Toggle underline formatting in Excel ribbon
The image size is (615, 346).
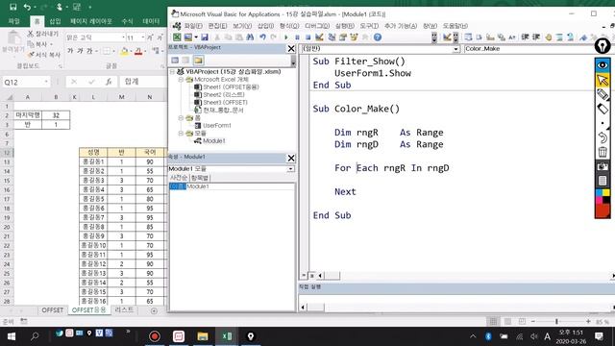(x=89, y=51)
